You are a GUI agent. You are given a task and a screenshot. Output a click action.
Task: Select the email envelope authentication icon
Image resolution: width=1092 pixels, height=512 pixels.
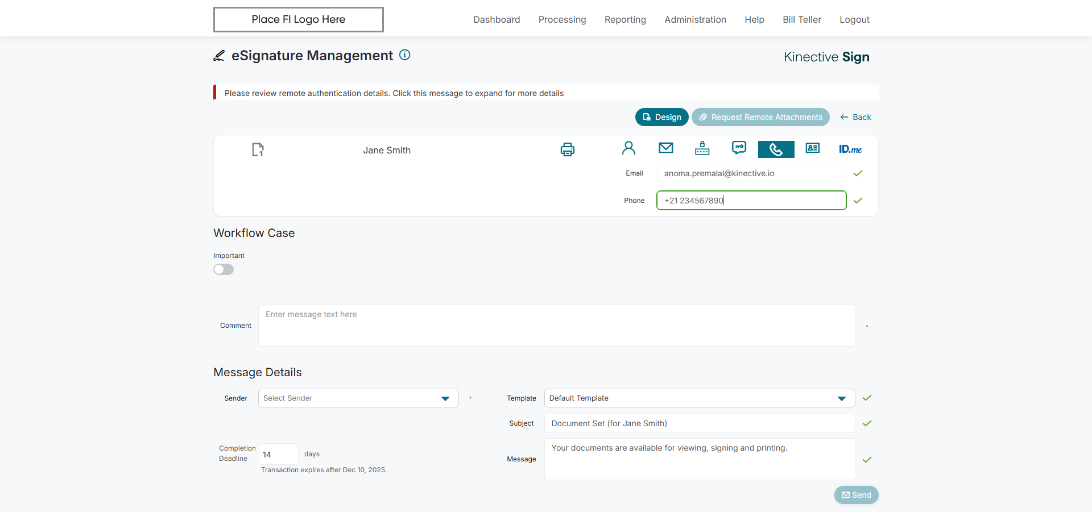(x=666, y=148)
